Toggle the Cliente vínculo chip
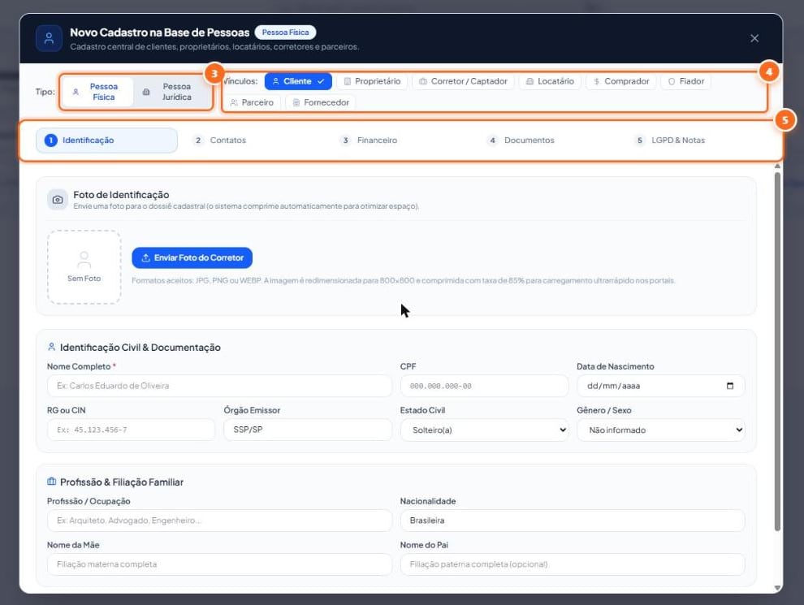 298,81
